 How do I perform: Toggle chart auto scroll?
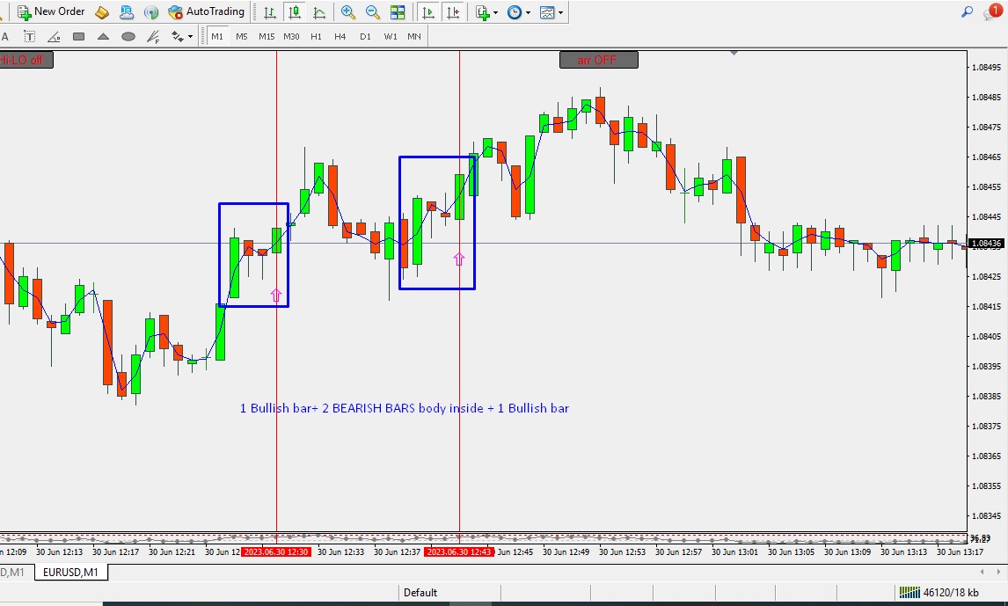[x=428, y=12]
